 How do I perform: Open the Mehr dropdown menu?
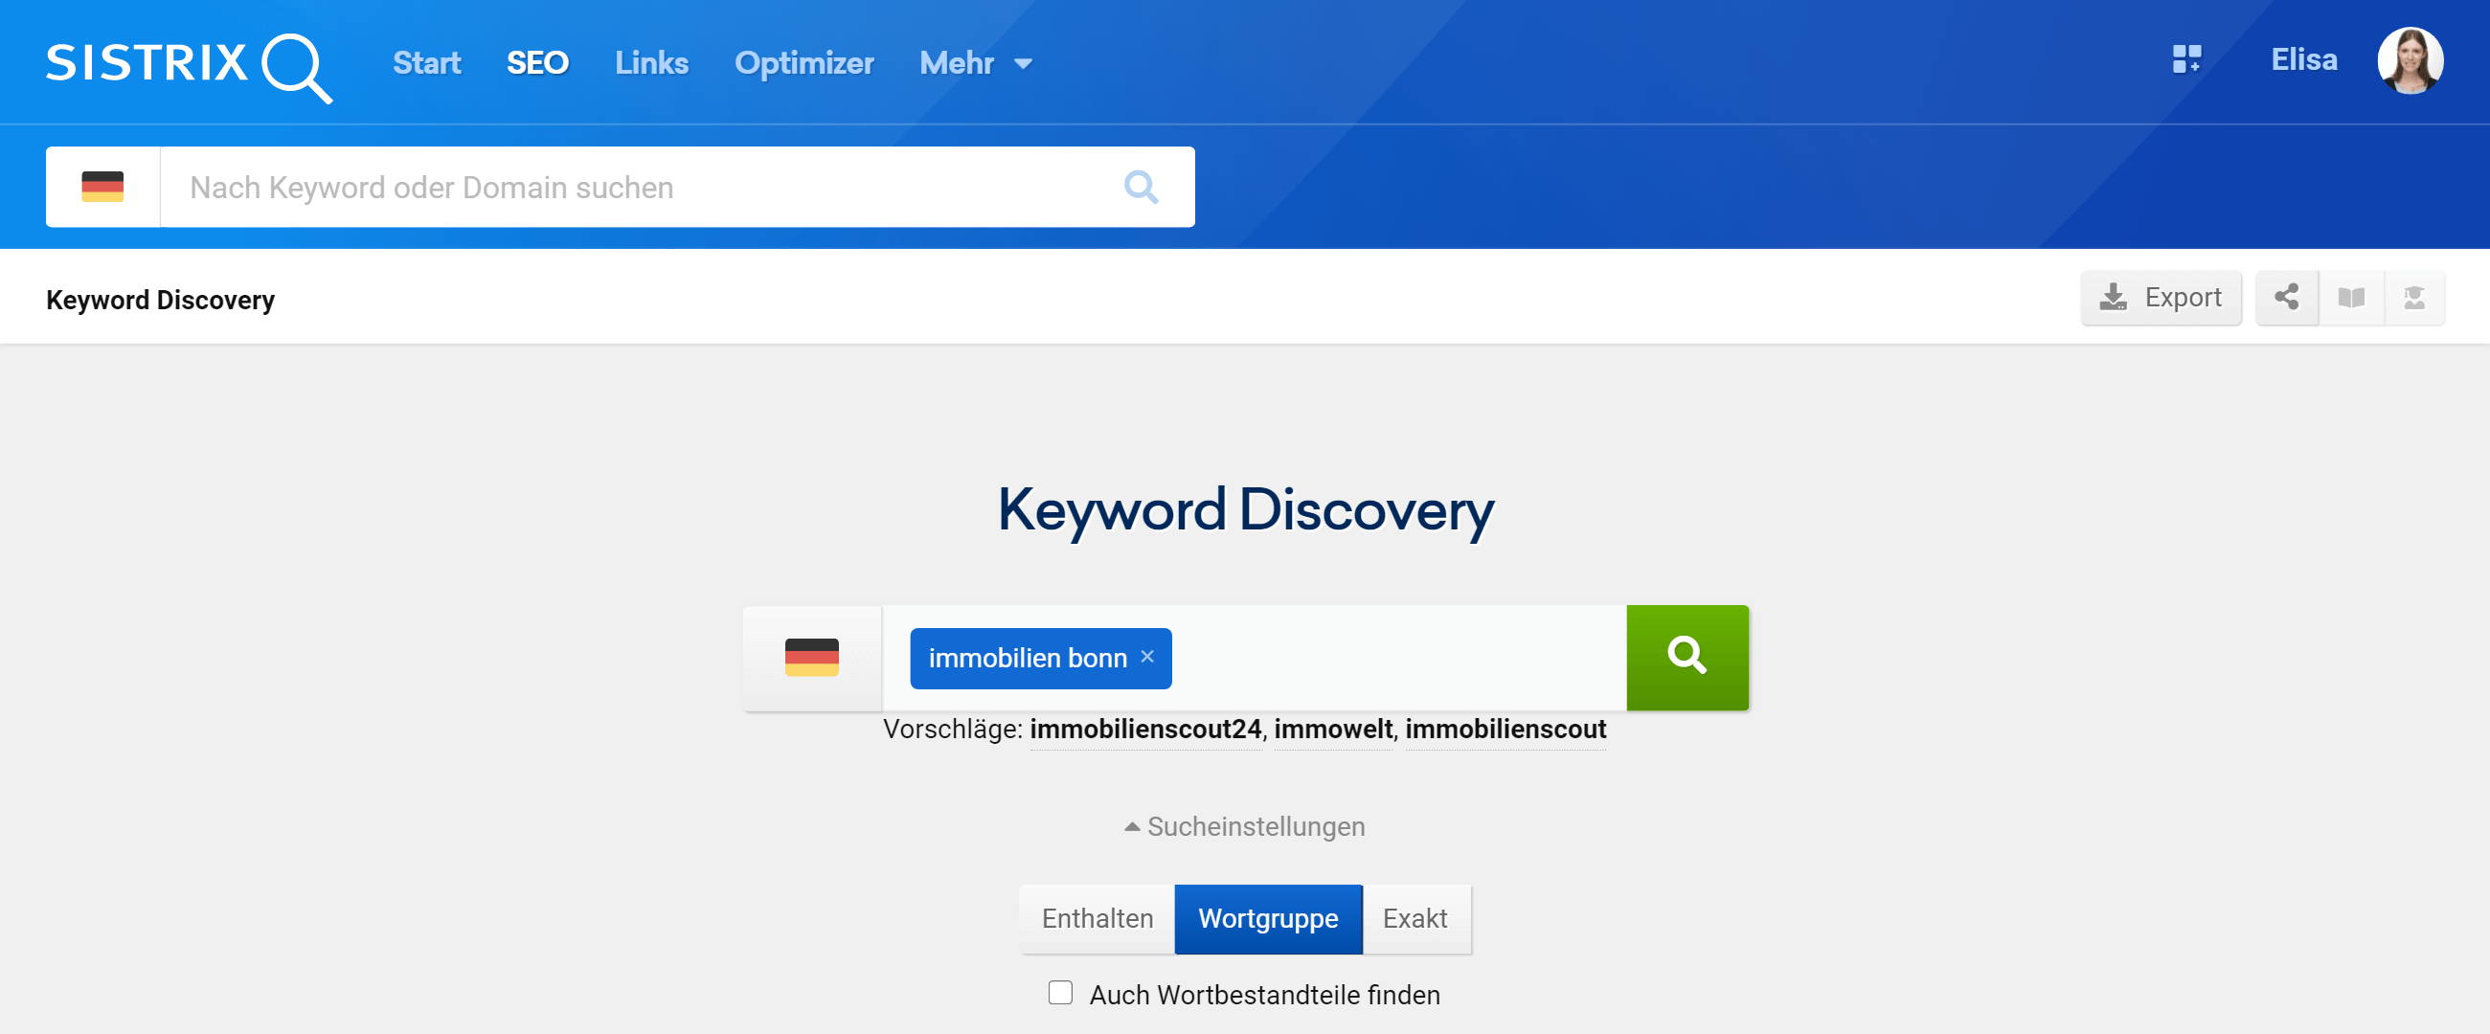pos(974,64)
